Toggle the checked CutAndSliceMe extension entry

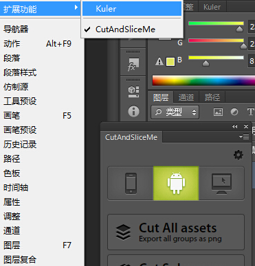pos(132,29)
